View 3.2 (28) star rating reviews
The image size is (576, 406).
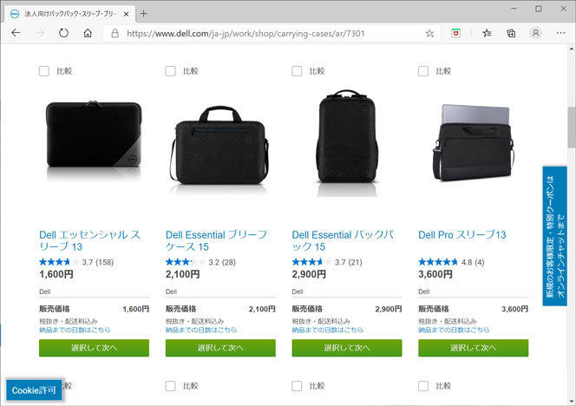point(200,262)
